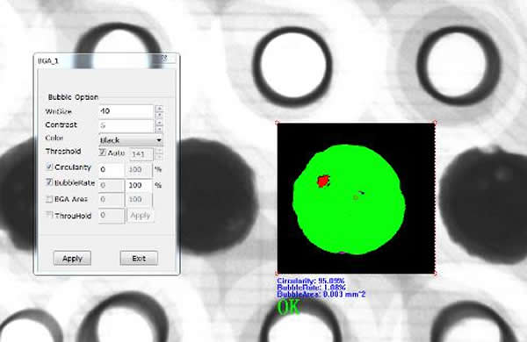The height and width of the screenshot is (342, 527).
Task: Toggle the Auto threshold checkbox
Action: (x=103, y=153)
